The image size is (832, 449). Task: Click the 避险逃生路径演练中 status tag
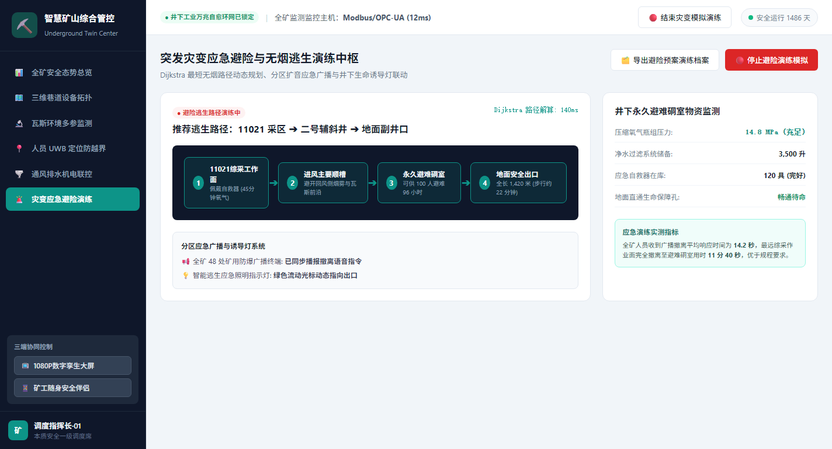click(209, 113)
